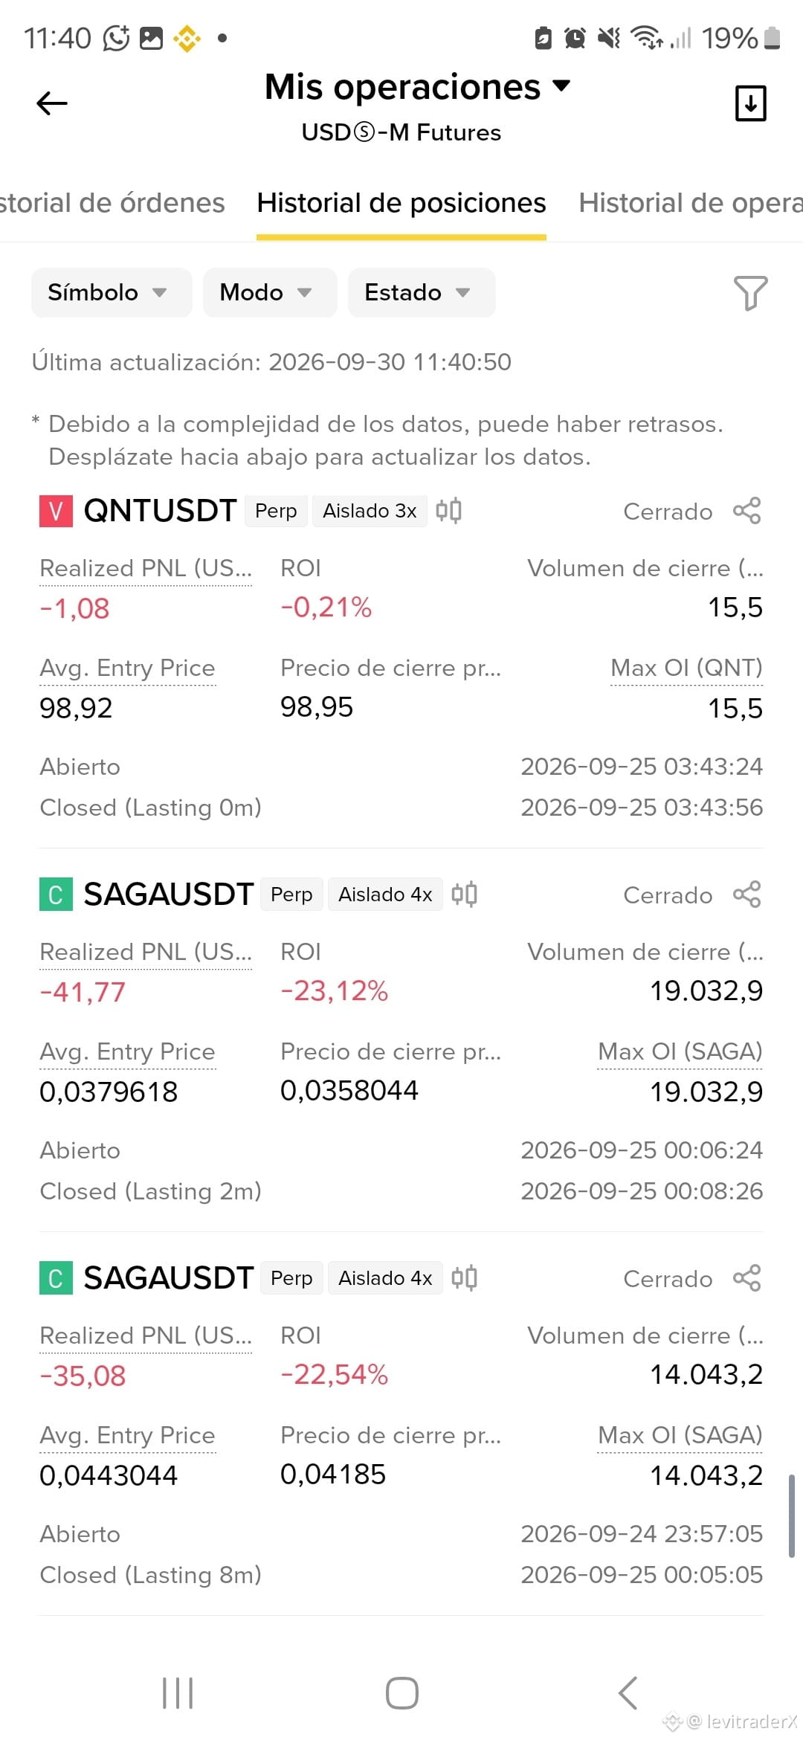Expand the Símbolo filter dropdown
803x1740 pixels.
[112, 292]
